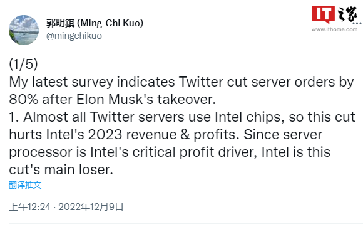
Task: Click the words 'Since server' in tweet
Action: click(x=283, y=135)
